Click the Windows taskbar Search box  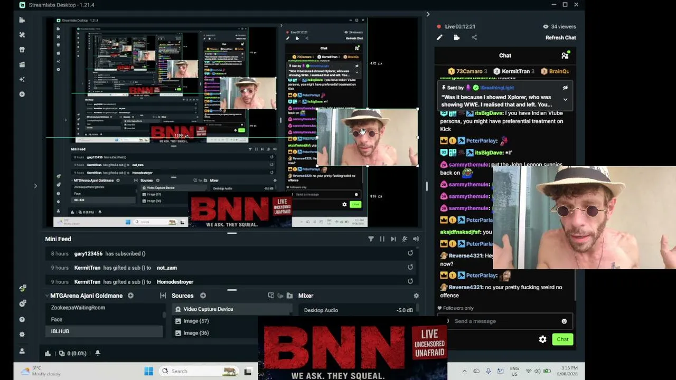point(200,371)
